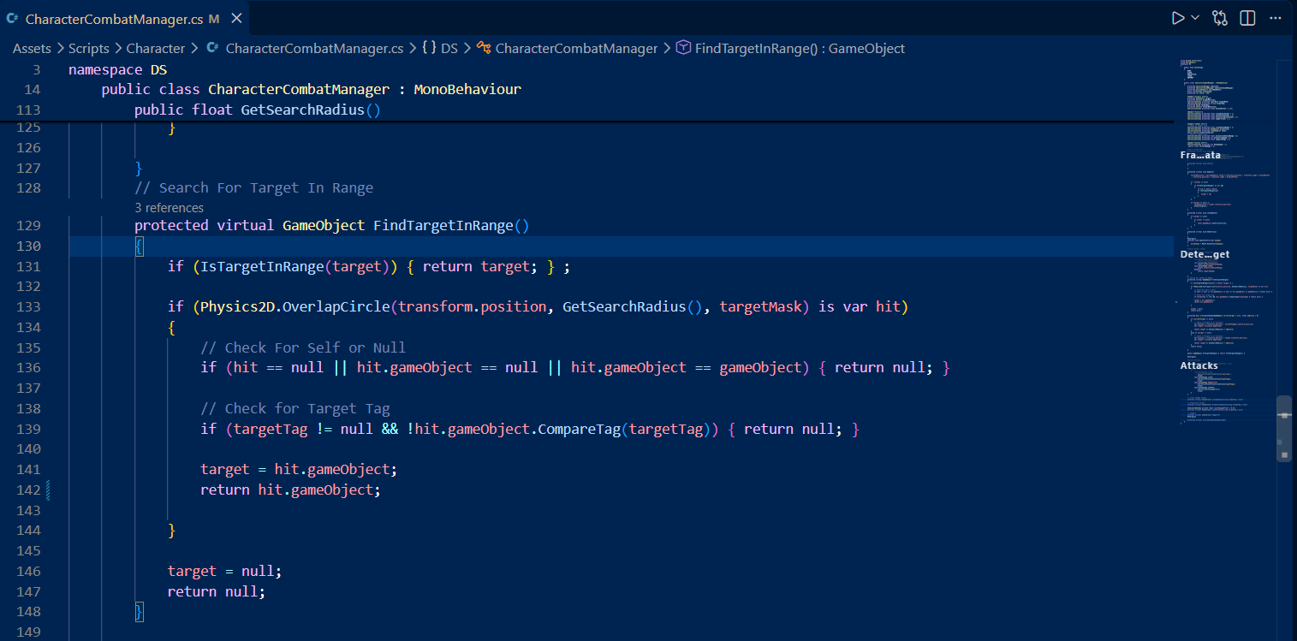The width and height of the screenshot is (1297, 641).
Task: Select line number 133 in the gutter
Action: (29, 306)
